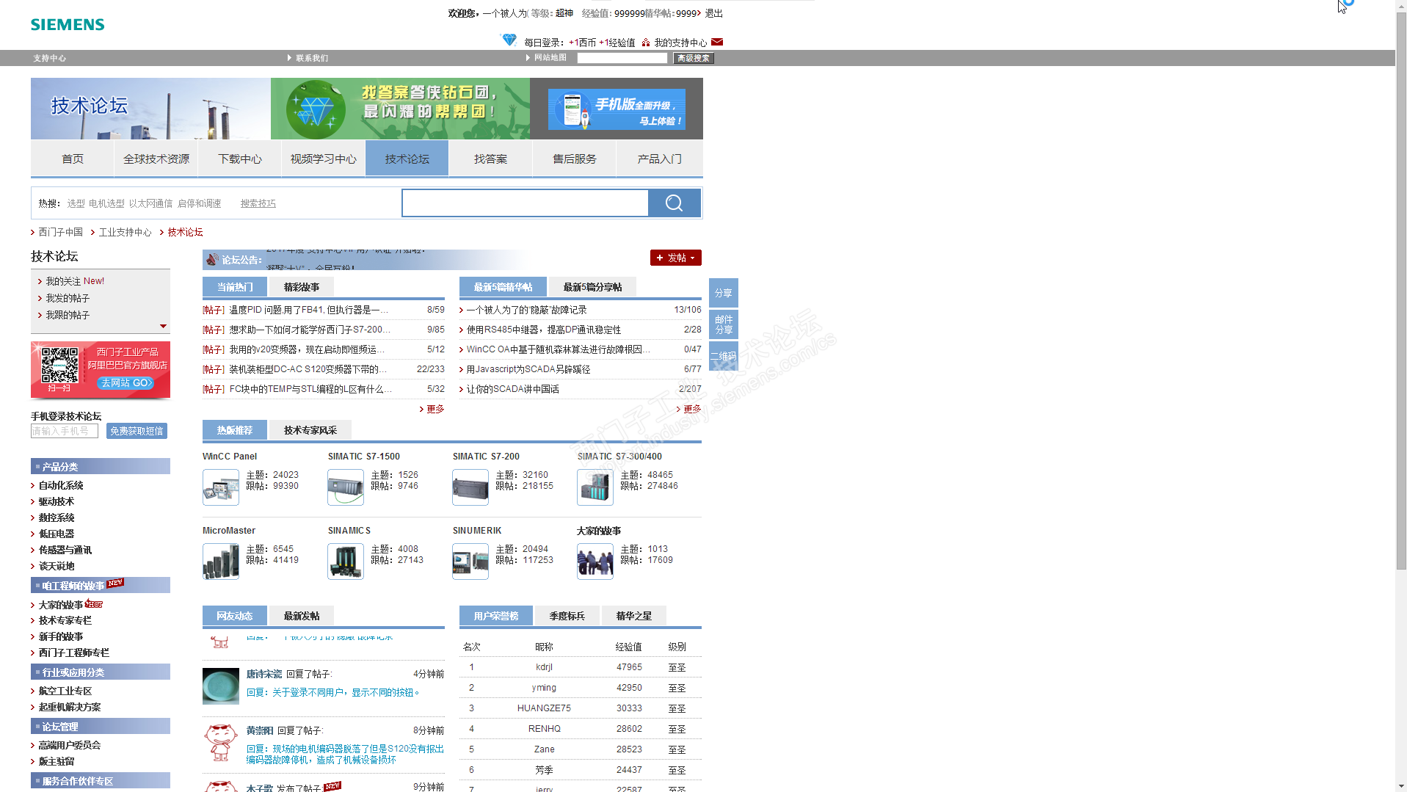Click 退出 logout link
Viewport: 1407px width, 792px height.
(714, 13)
